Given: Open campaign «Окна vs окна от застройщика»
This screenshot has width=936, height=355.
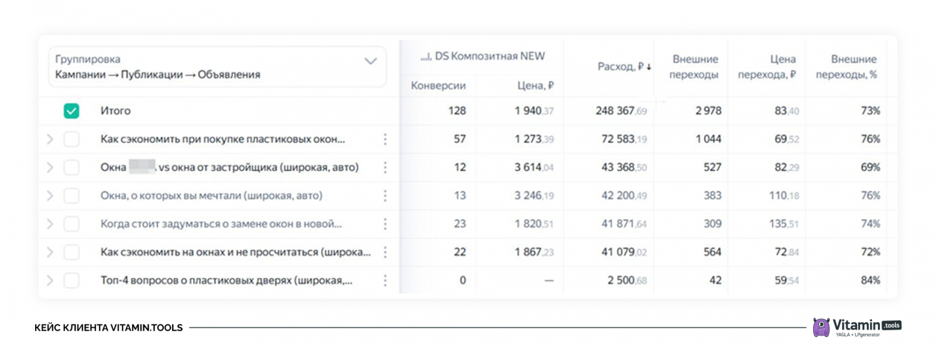Looking at the screenshot, I should [x=229, y=167].
